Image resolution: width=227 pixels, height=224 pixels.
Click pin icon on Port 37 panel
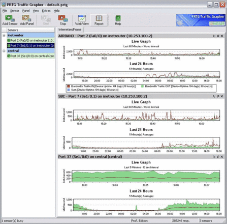tap(218, 157)
